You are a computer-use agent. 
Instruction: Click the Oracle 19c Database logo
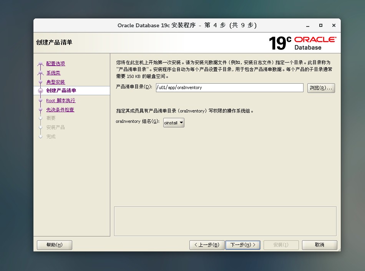point(302,43)
